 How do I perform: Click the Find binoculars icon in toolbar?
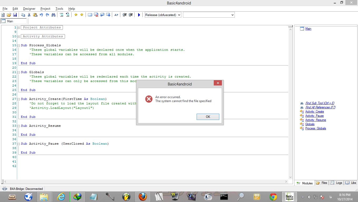pos(53,15)
